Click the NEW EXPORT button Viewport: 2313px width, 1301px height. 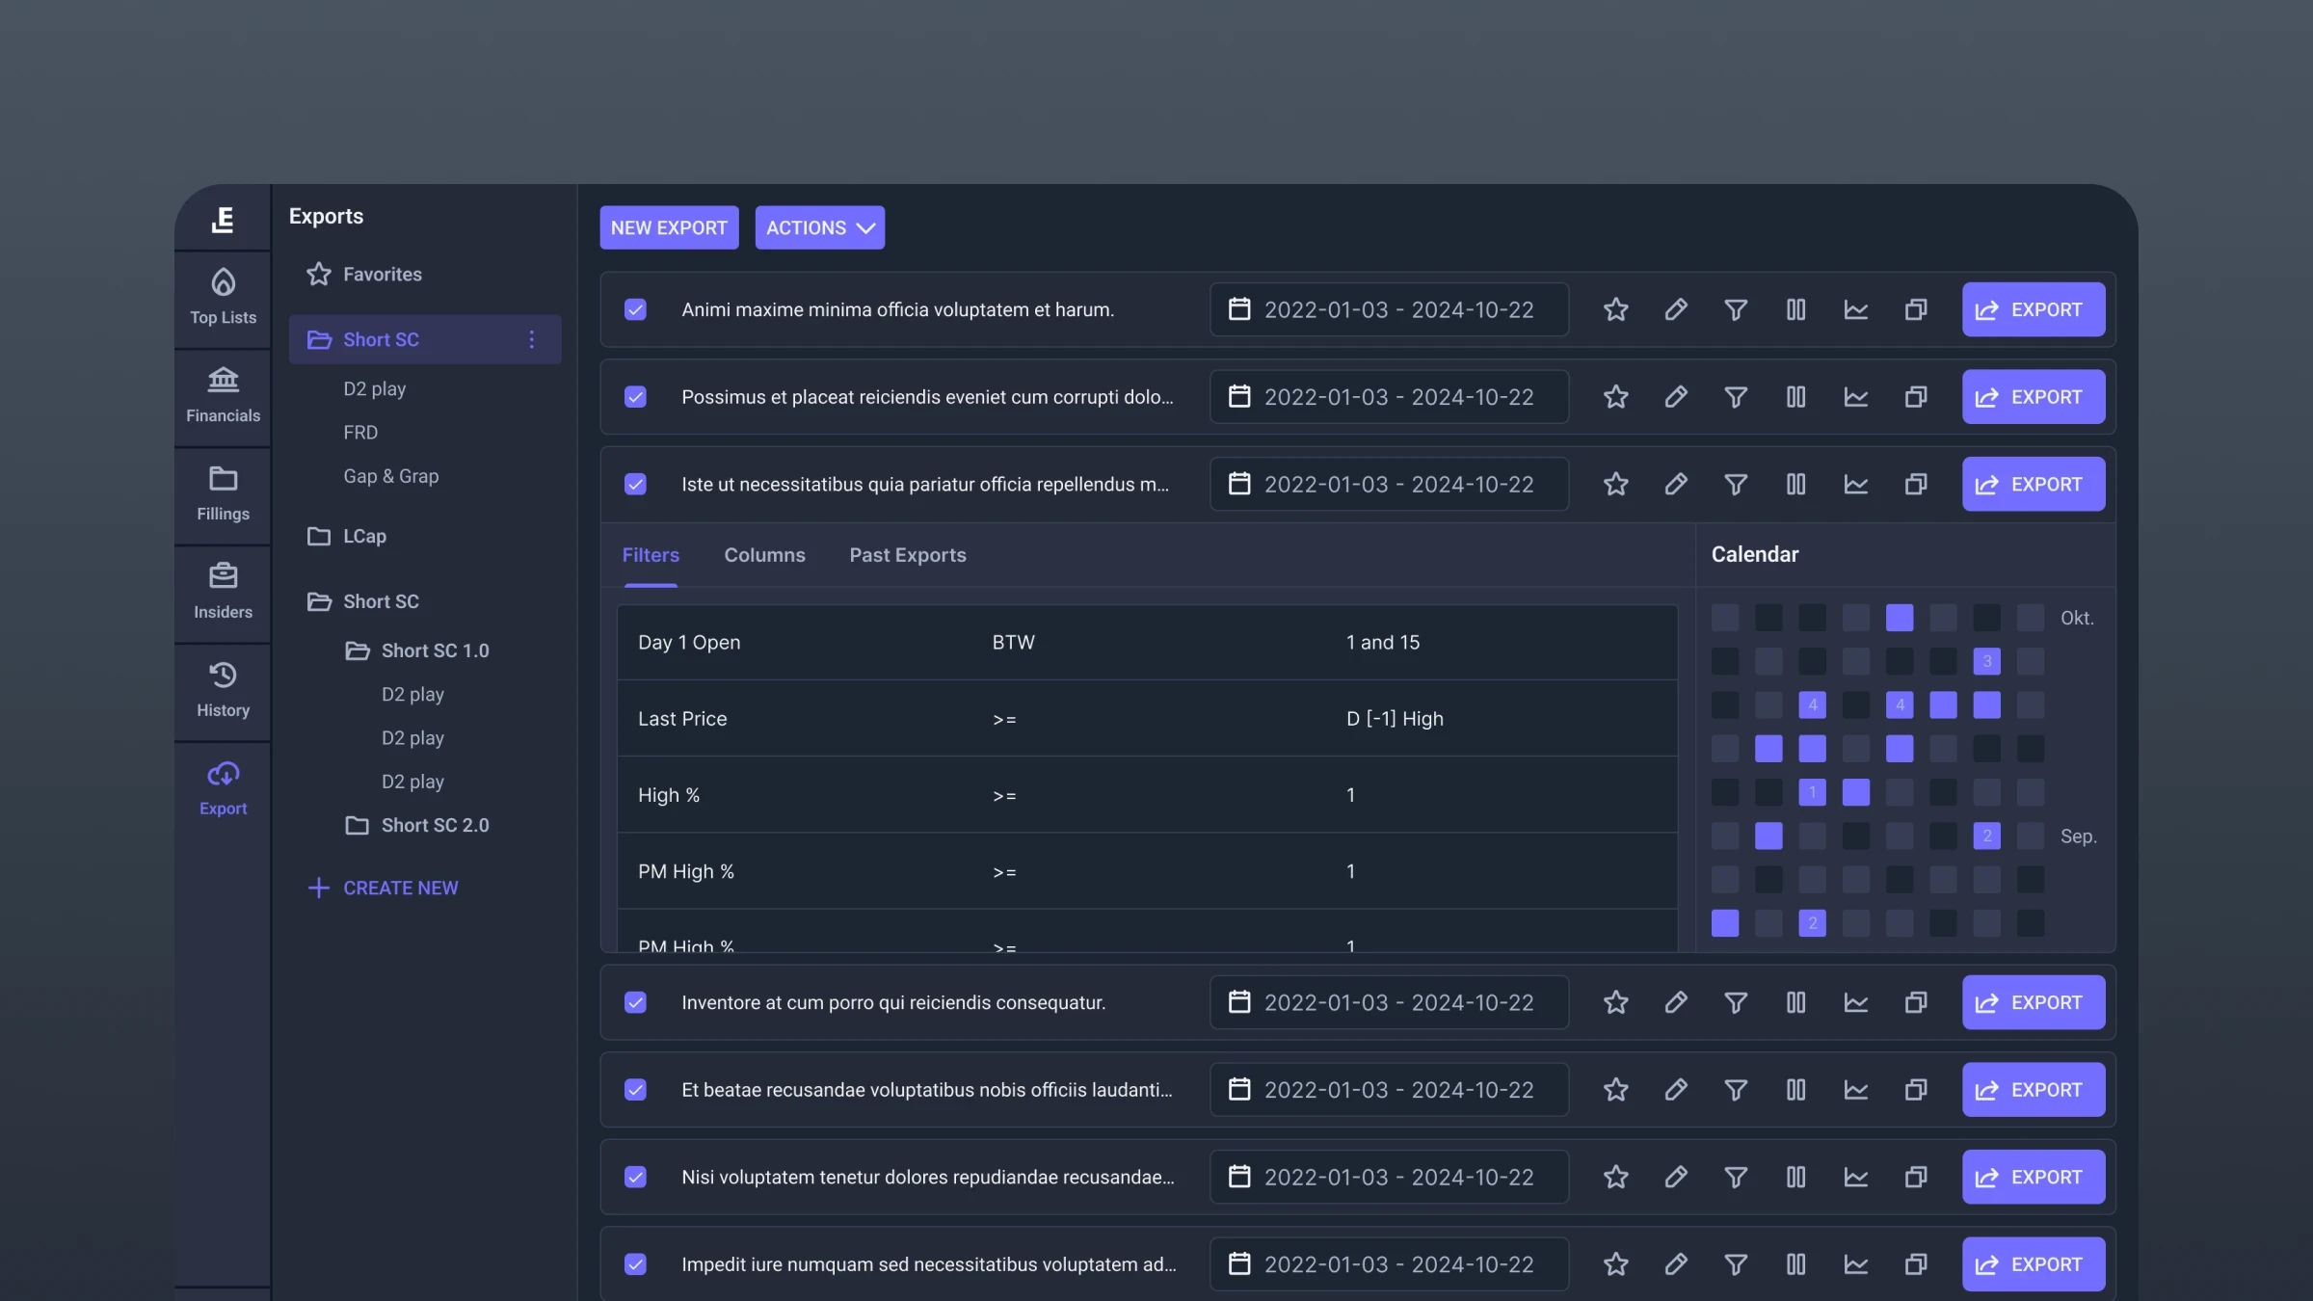click(669, 227)
